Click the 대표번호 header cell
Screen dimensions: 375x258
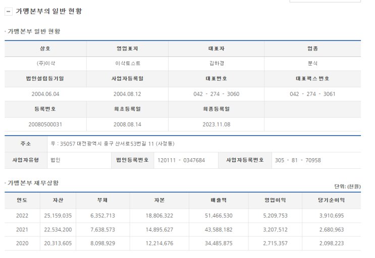pos(216,79)
